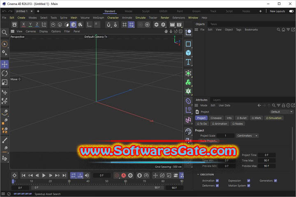296x197 pixels.
Task: Open the Bullet project tab
Action: coord(242,118)
